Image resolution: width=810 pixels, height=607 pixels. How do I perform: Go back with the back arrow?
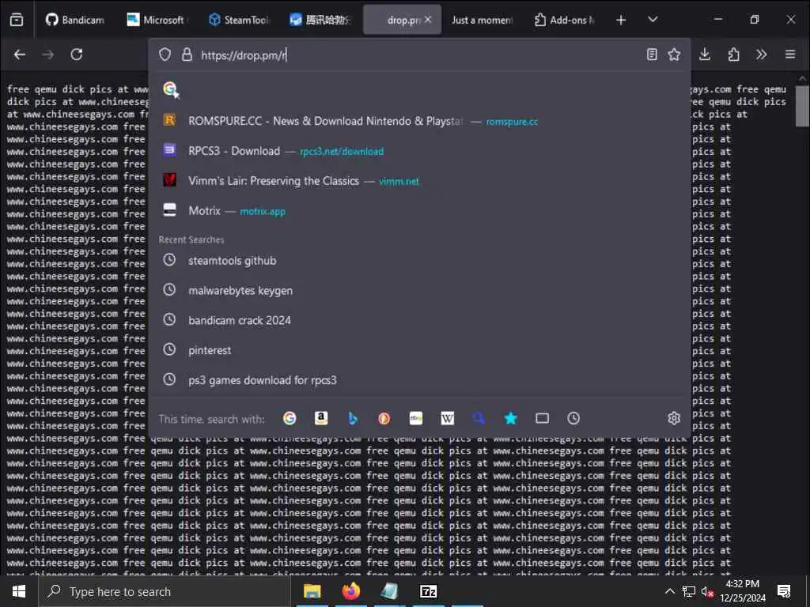pyautogui.click(x=20, y=55)
